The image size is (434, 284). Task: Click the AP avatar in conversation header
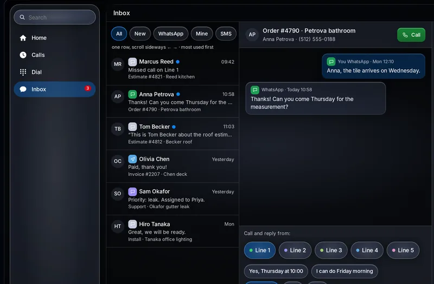pyautogui.click(x=252, y=35)
